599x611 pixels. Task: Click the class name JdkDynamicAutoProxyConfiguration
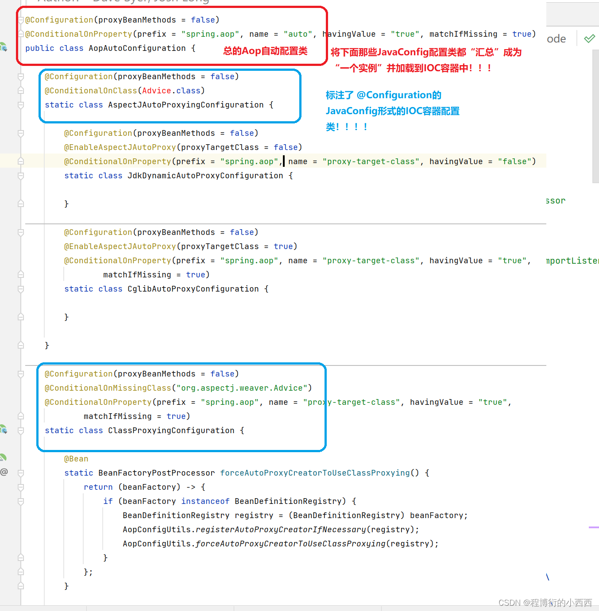[205, 176]
